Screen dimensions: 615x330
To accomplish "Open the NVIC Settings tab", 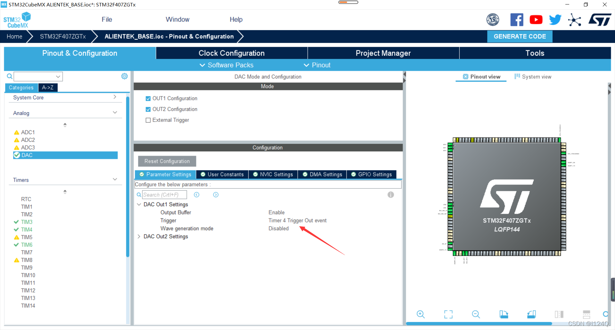I will pos(273,175).
